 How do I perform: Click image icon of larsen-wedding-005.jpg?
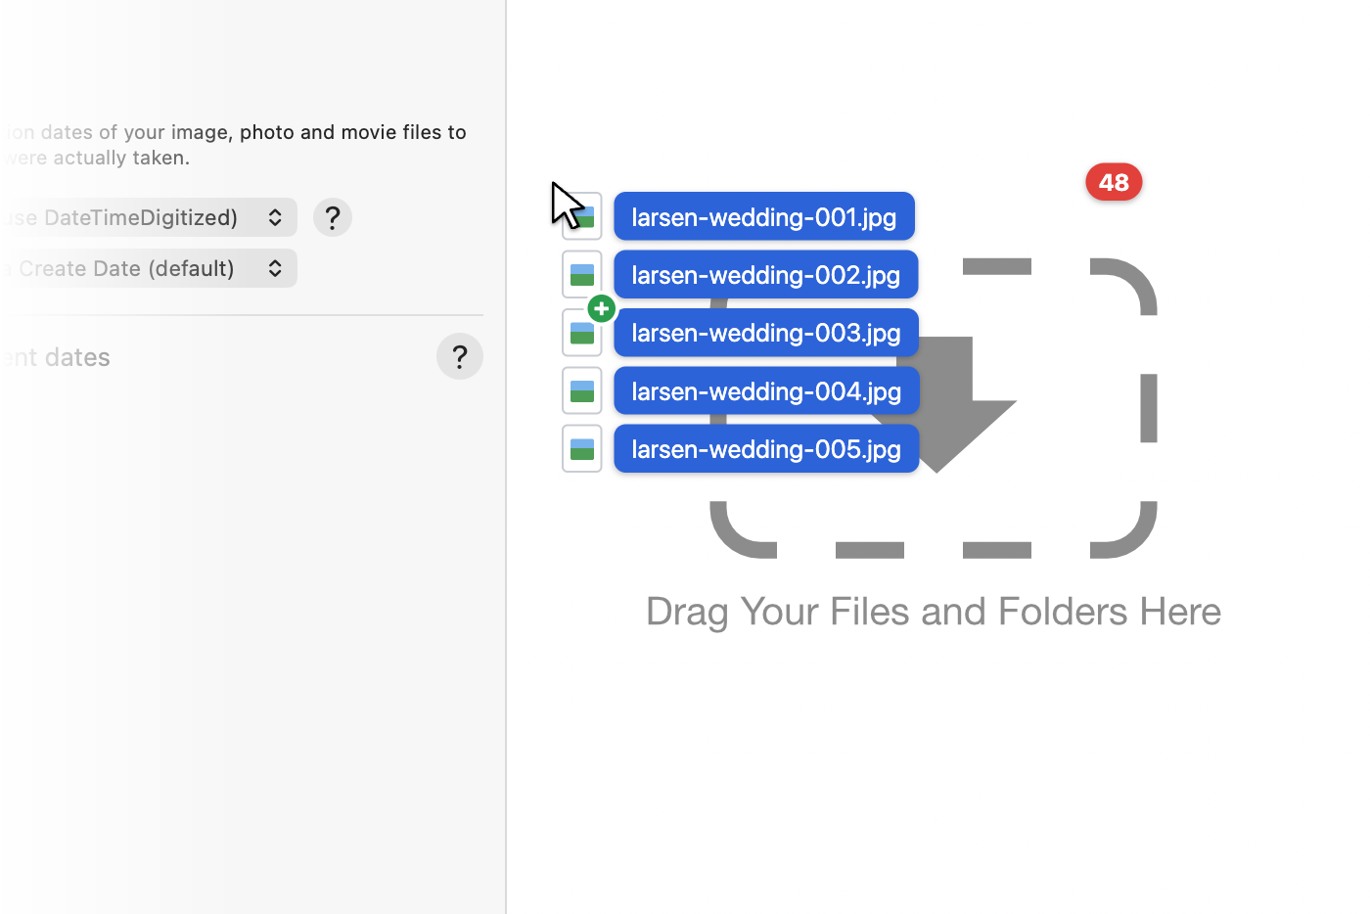tap(582, 449)
